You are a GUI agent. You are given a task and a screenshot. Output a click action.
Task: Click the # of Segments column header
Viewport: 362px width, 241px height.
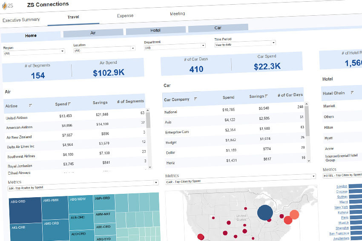point(130,101)
